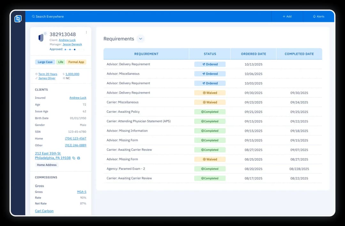
Task: Click the Ordered status badge for 10/13/2025
Action: pos(210,64)
